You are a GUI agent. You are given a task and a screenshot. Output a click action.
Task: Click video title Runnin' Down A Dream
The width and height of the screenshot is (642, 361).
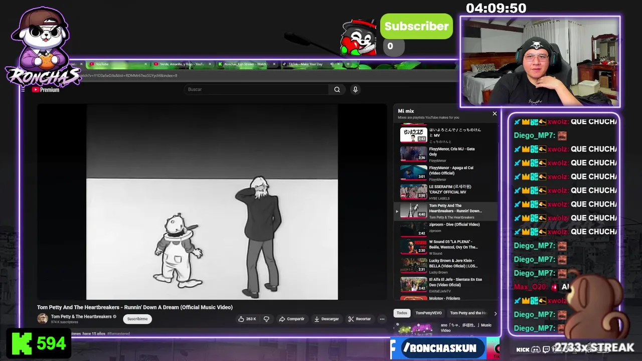[x=134, y=307]
